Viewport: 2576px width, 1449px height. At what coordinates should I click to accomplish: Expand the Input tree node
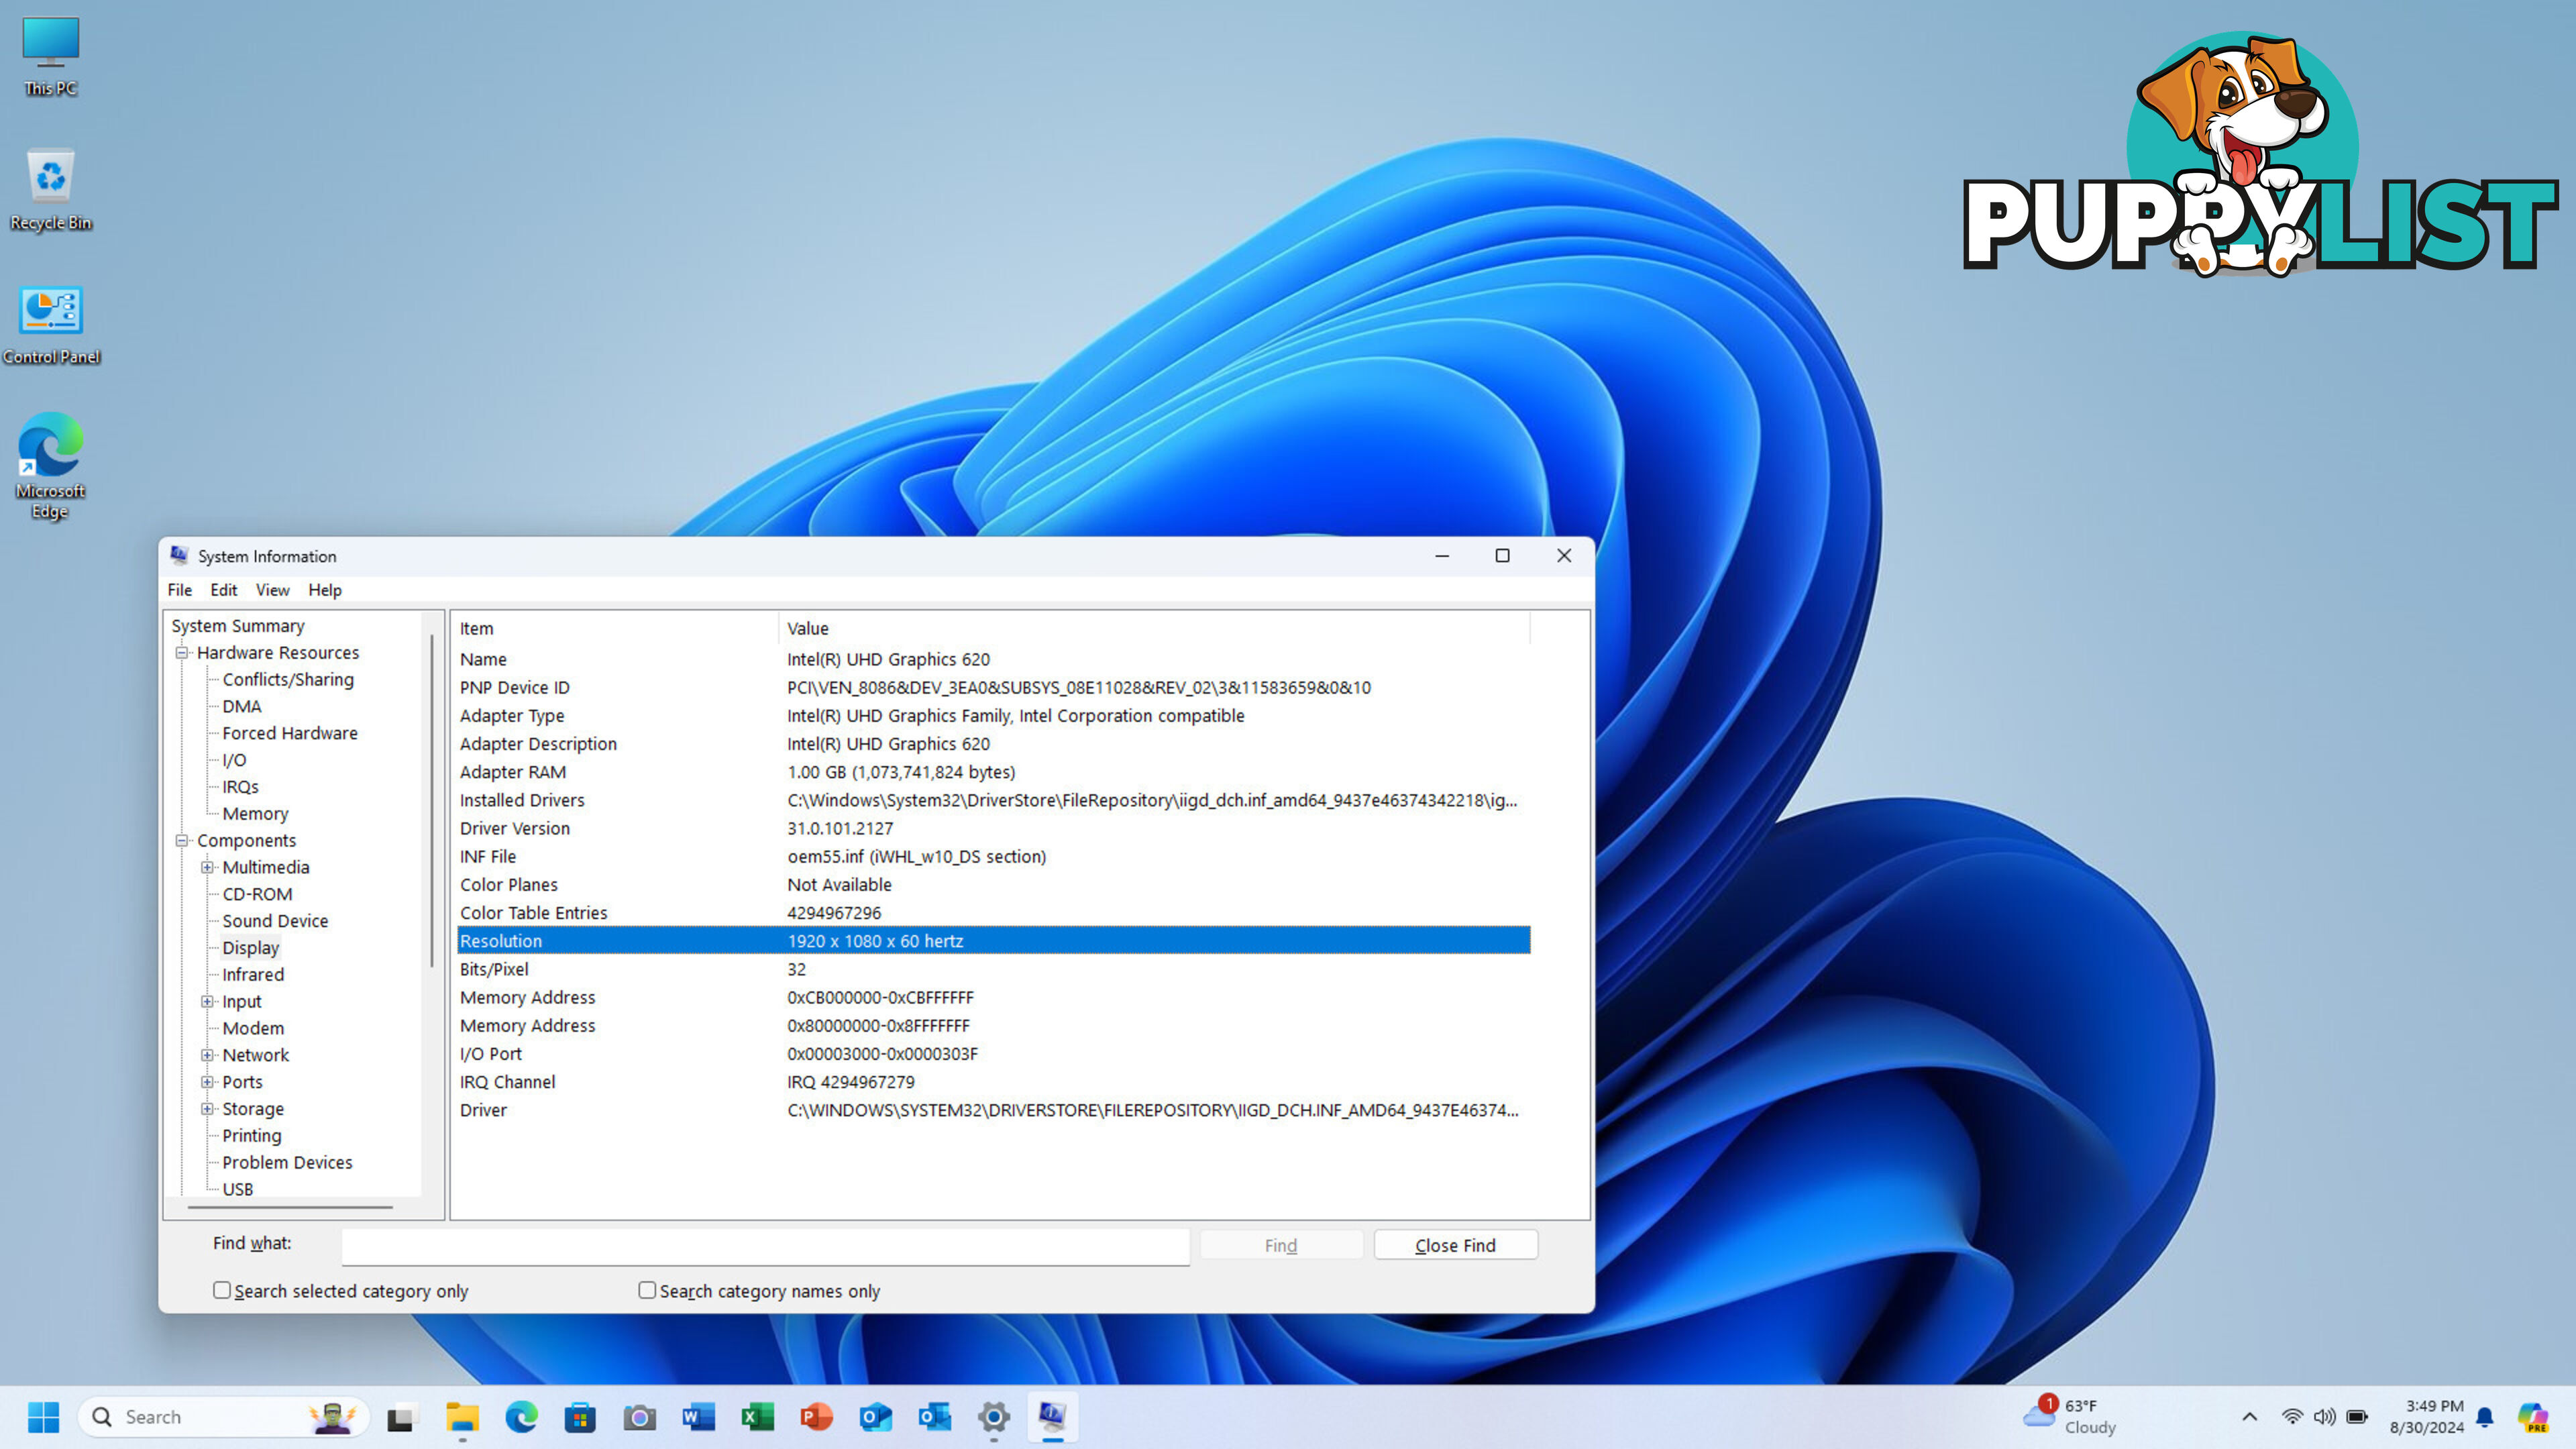click(x=208, y=1001)
